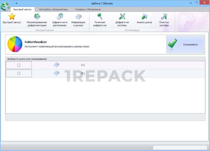Check the C:\ drive checkbox
Viewport: 210px width, 151px height.
coord(19,65)
